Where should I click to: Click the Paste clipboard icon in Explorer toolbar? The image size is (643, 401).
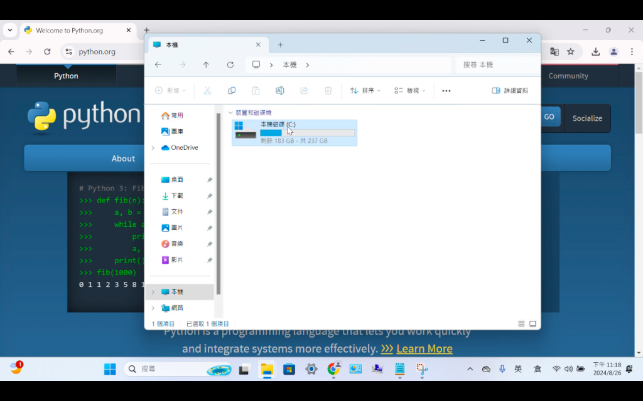[x=256, y=90]
